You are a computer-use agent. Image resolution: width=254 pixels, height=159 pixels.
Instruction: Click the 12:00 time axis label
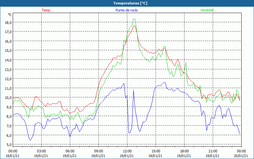tap(127, 151)
